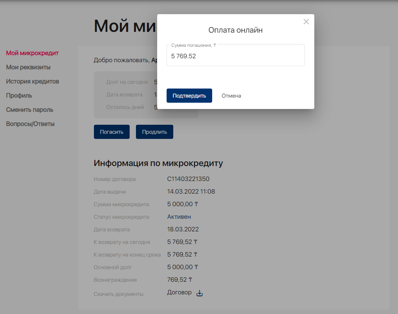This screenshot has width=398, height=314.
Task: Click the Оплата онлайн dialog title
Action: [235, 30]
